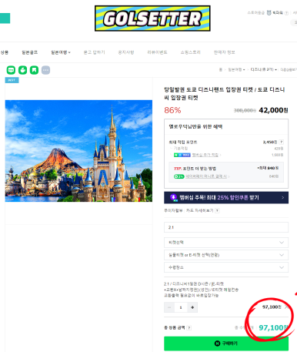Click help icon next to 총 상품 금액

click(x=189, y=328)
